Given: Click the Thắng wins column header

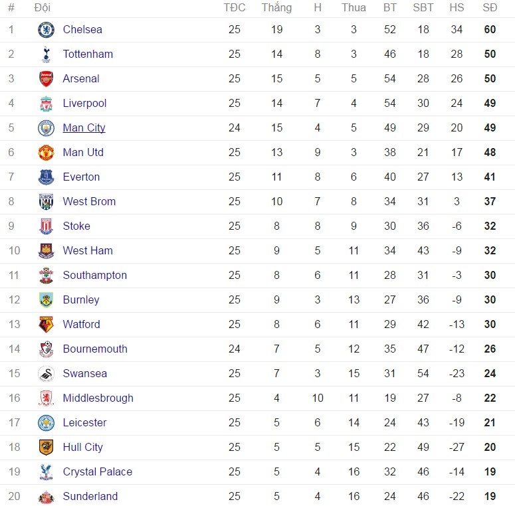Looking at the screenshot, I should pyautogui.click(x=276, y=8).
